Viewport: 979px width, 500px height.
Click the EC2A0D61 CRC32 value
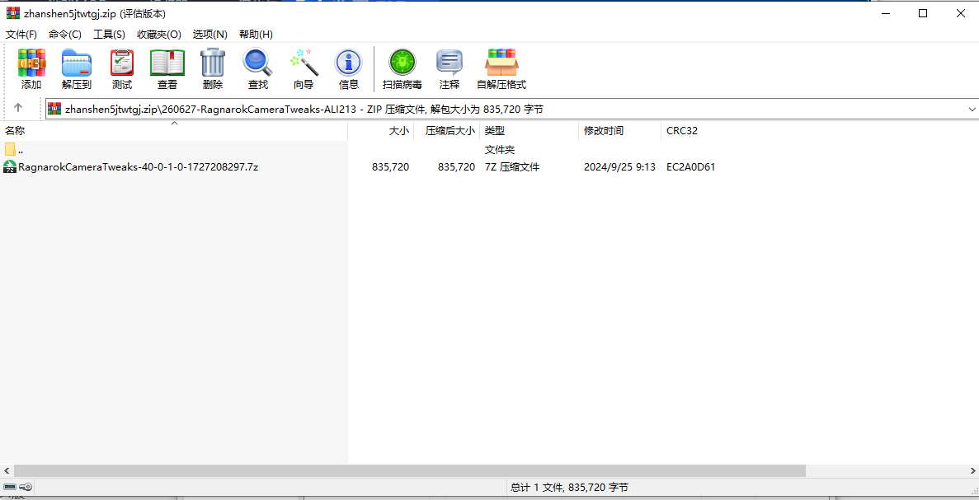[x=690, y=167]
